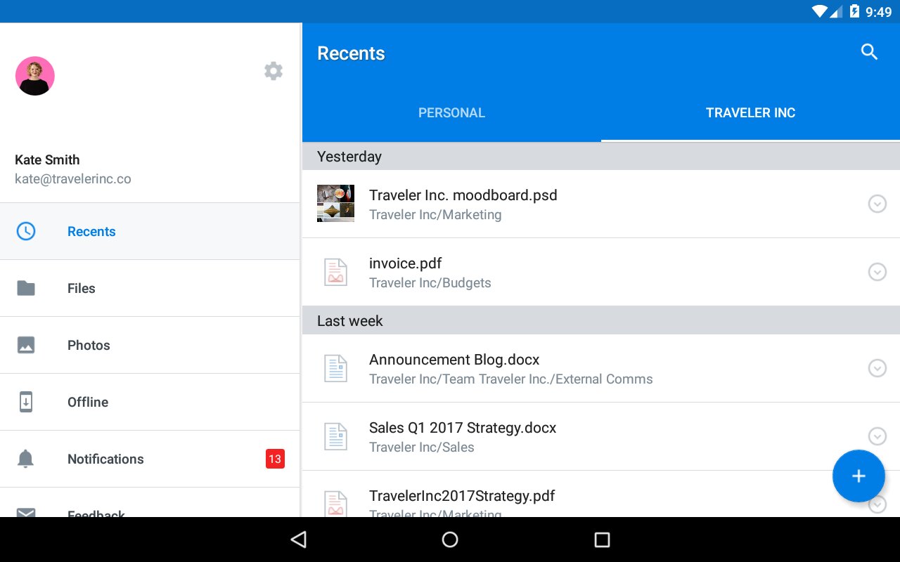The image size is (900, 562).
Task: Expand options arrow for invoice.pdf
Action: tap(877, 272)
